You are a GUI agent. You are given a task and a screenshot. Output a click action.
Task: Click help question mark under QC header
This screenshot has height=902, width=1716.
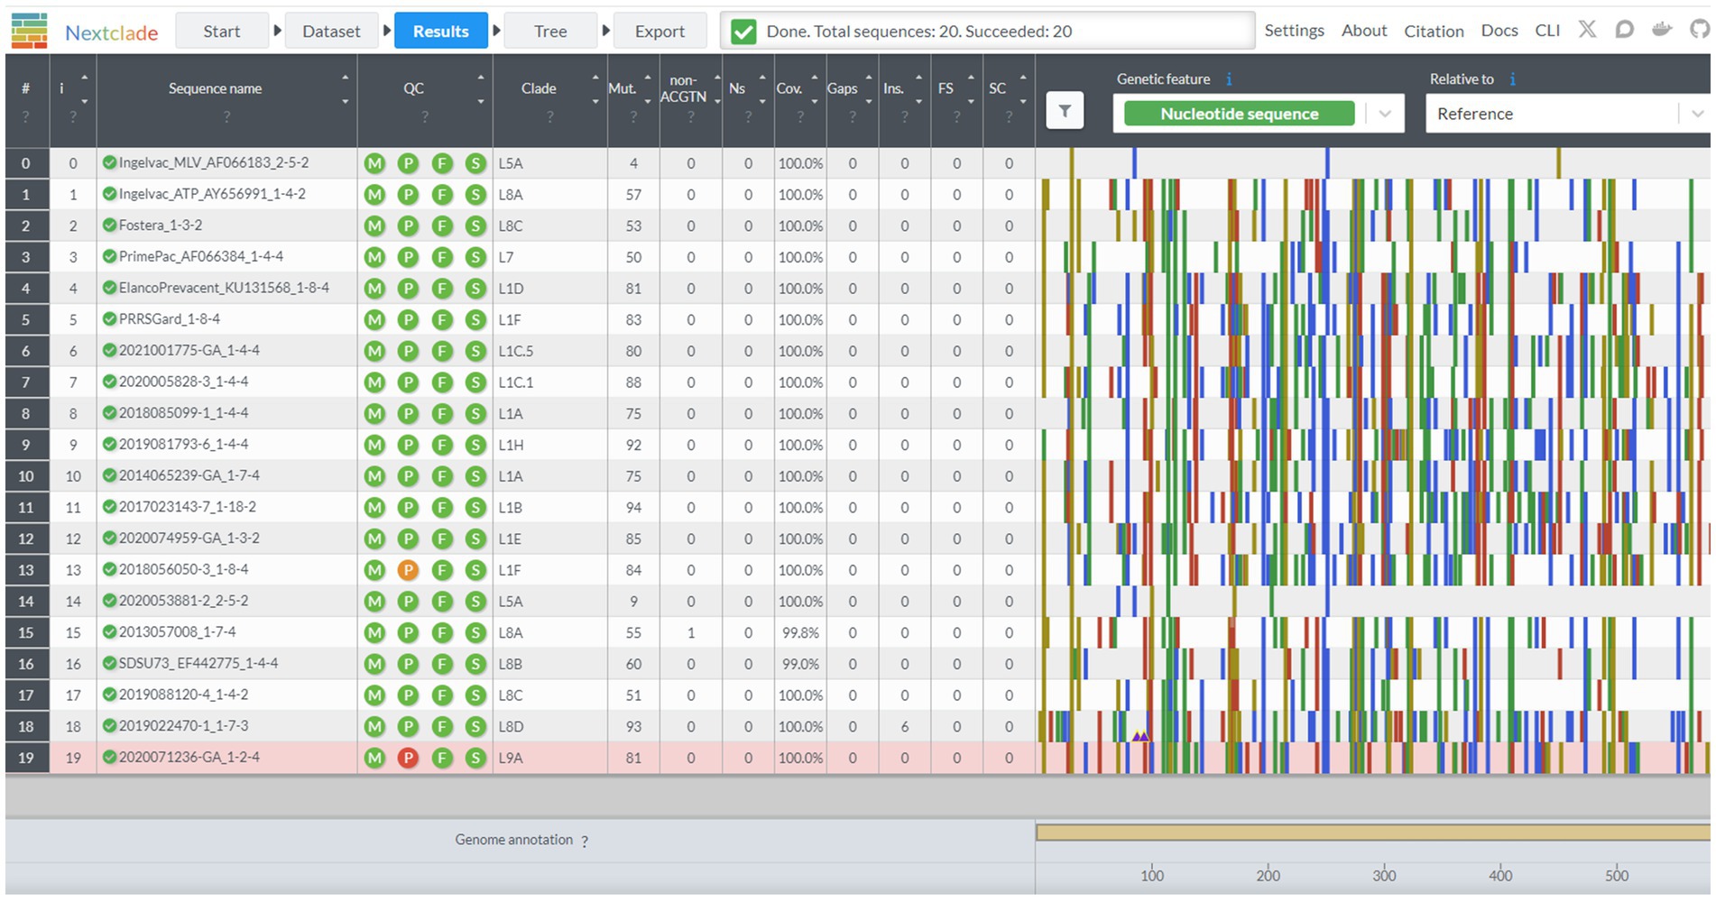tap(424, 117)
